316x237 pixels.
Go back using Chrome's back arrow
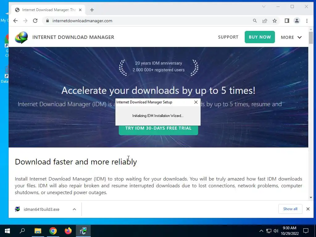(x=15, y=21)
